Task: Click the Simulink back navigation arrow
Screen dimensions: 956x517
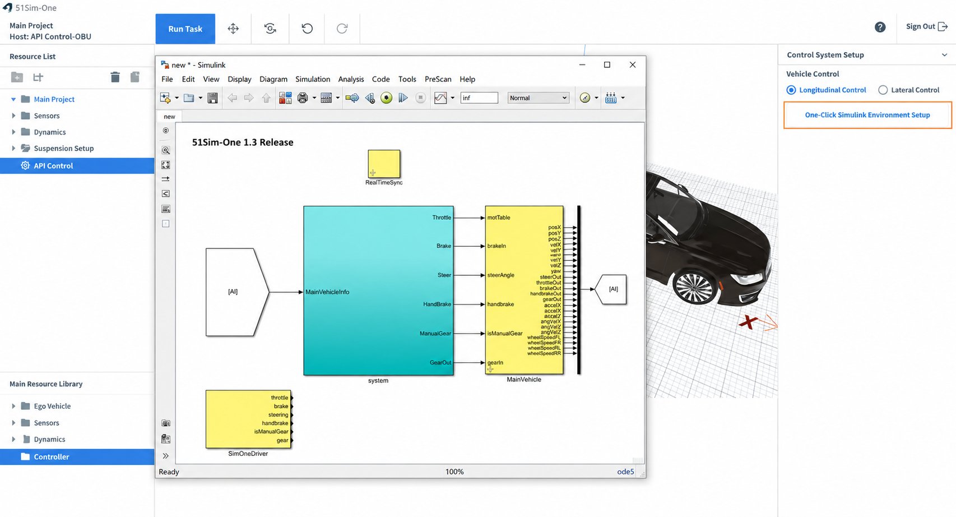Action: coord(232,98)
